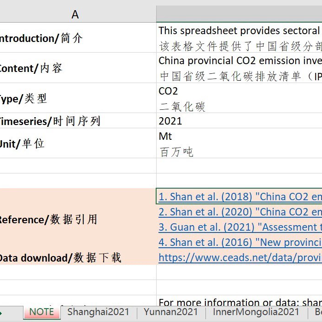Click the sheet tab scroll arrow

click(2, 312)
